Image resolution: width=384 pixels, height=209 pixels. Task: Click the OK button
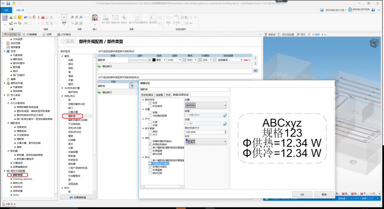(x=302, y=194)
